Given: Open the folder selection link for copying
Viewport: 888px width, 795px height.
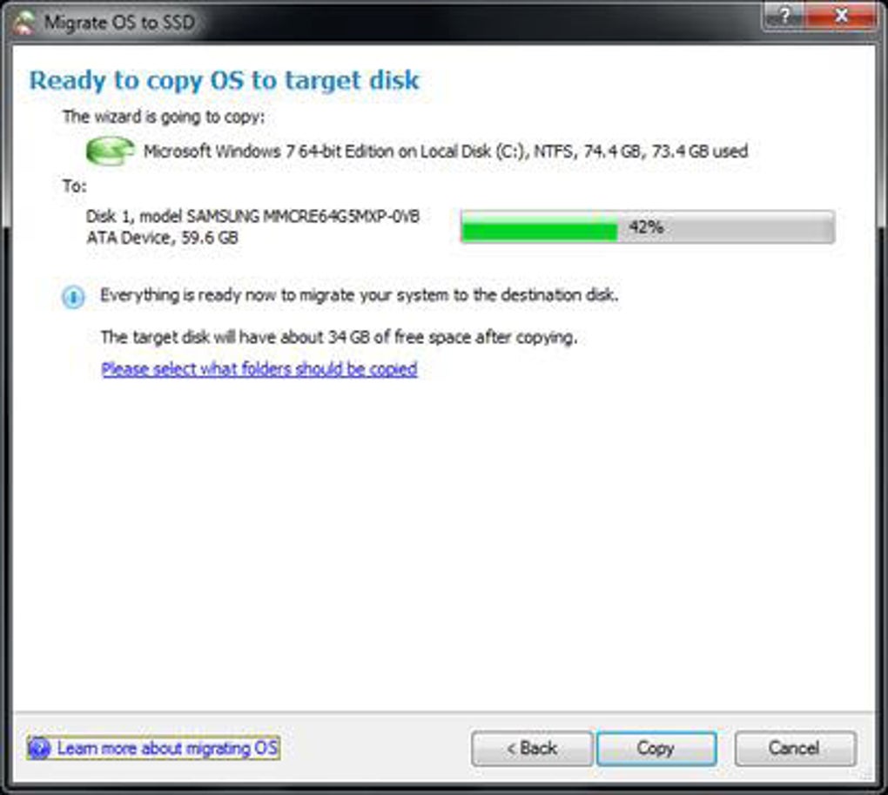Looking at the screenshot, I should (259, 369).
